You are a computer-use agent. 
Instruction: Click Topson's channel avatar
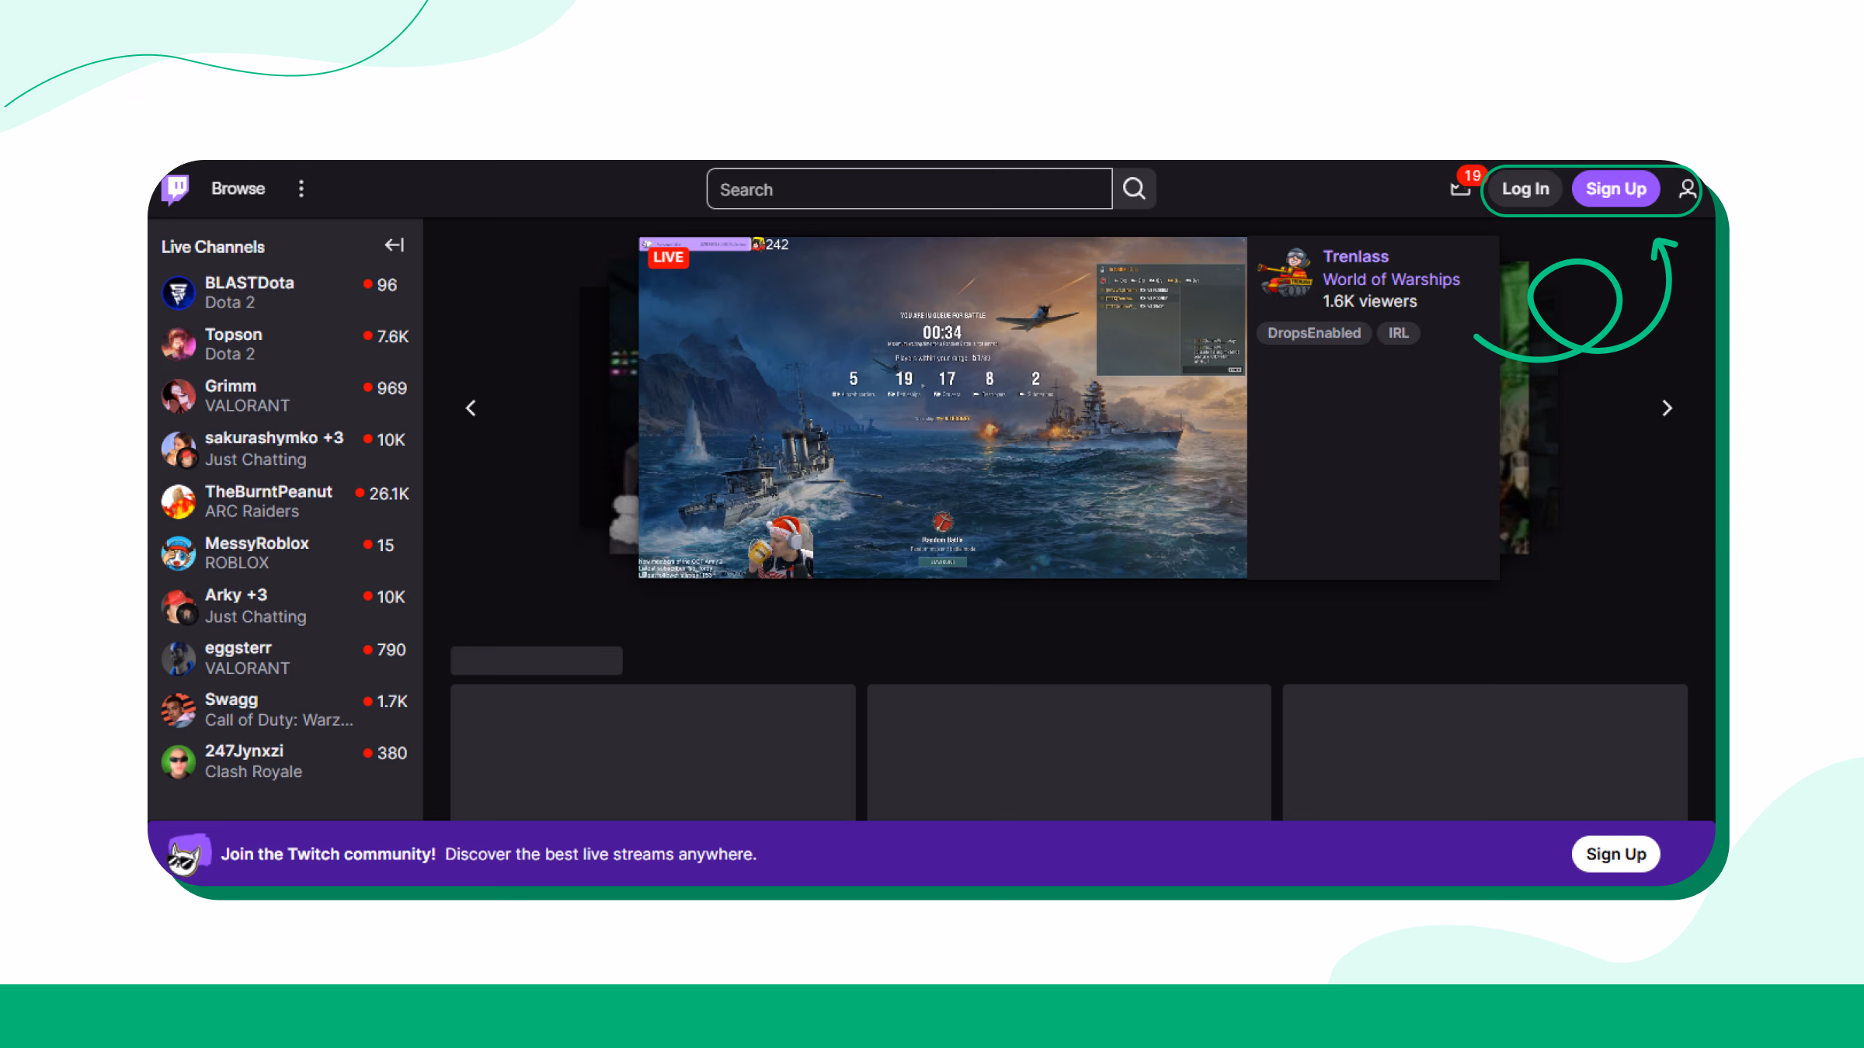(179, 344)
